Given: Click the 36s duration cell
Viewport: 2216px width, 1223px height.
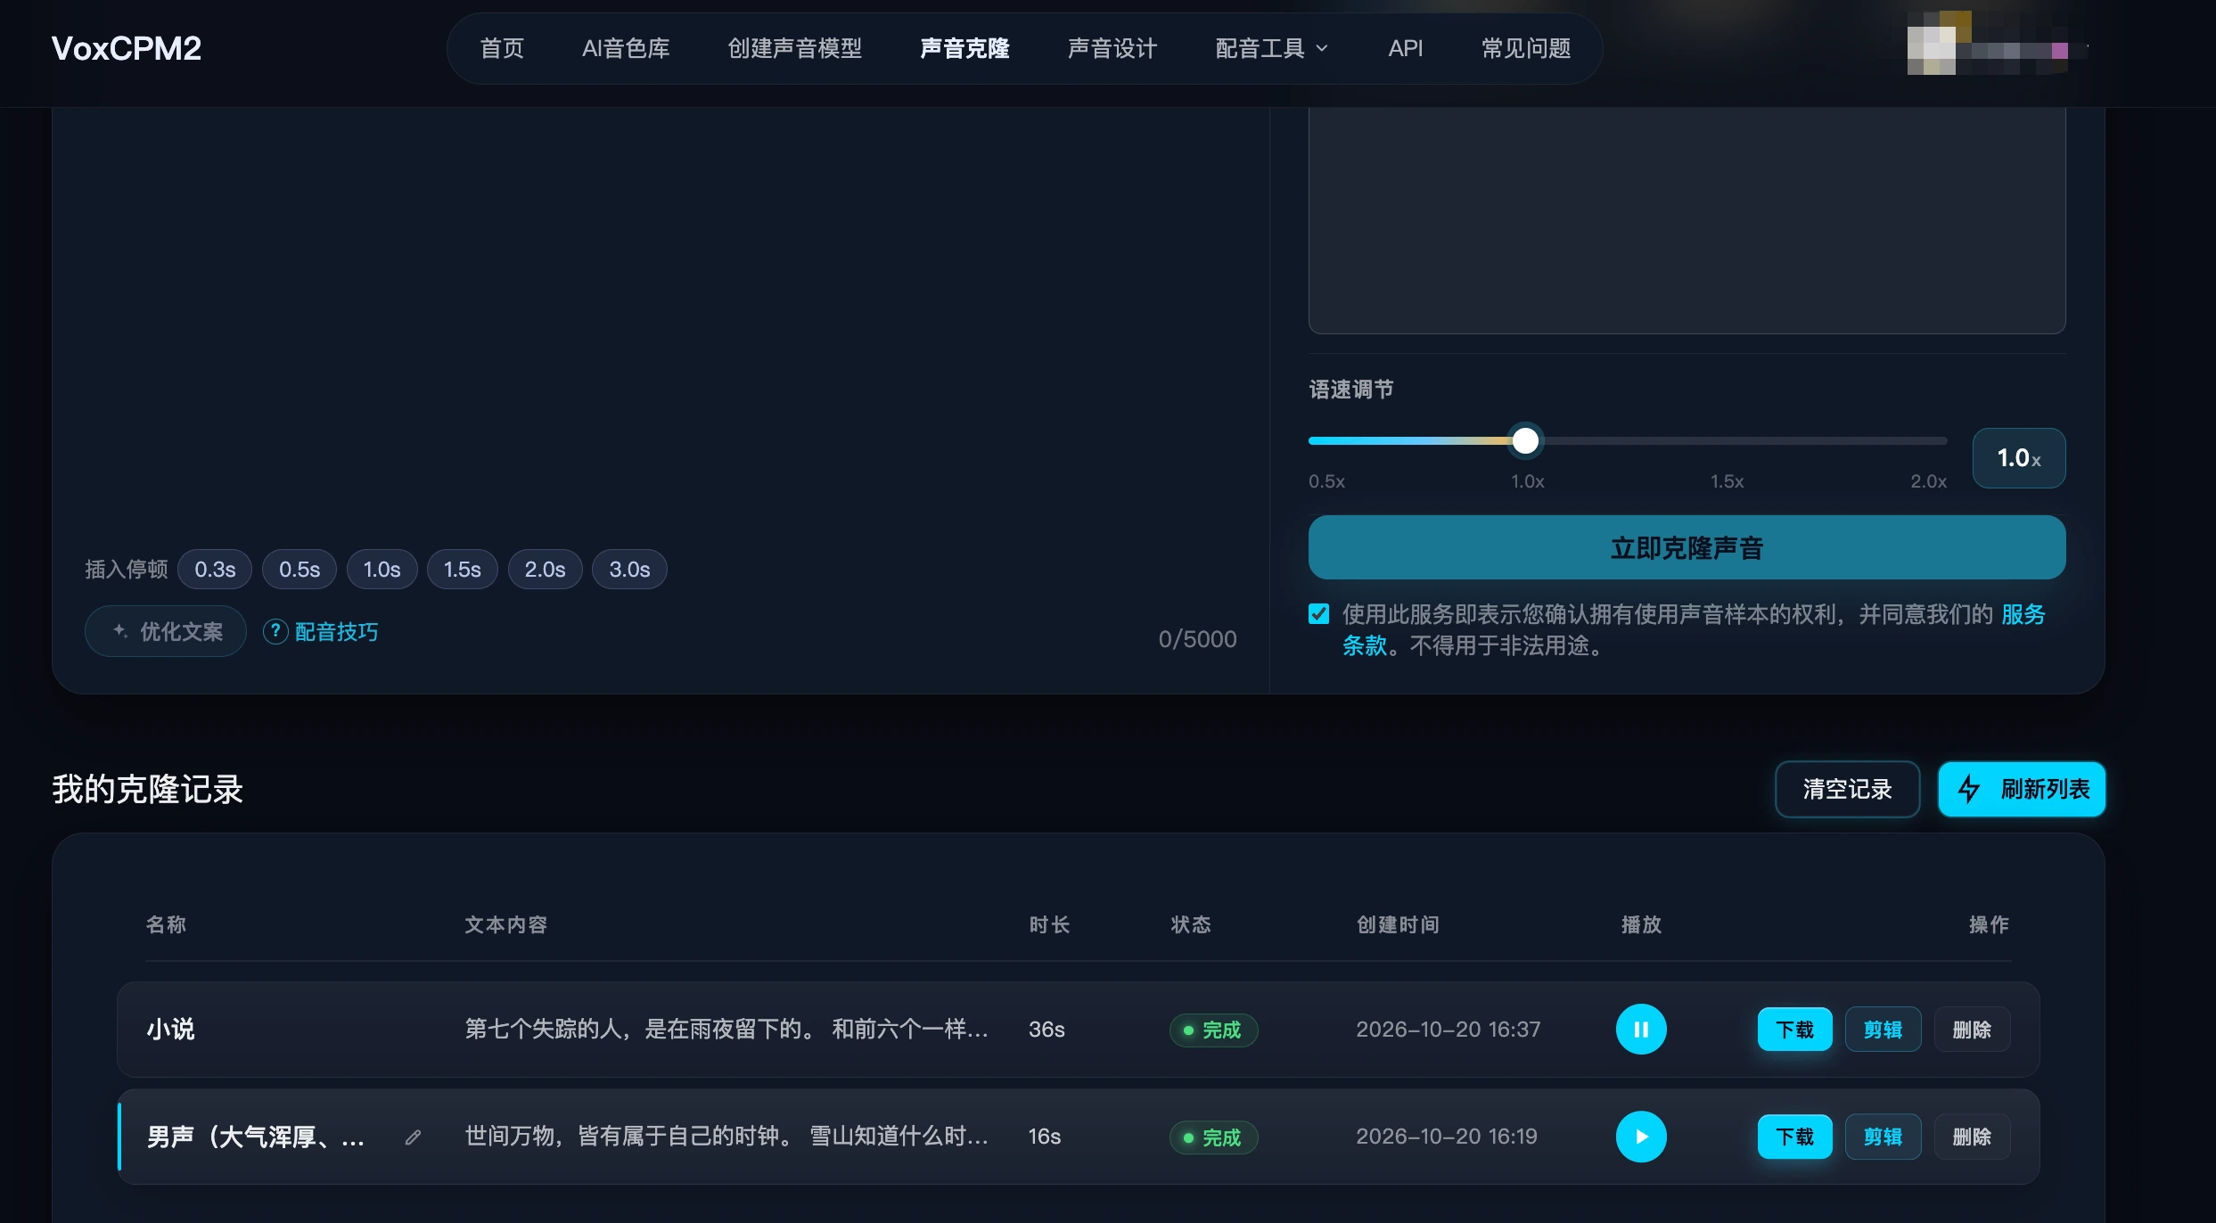Looking at the screenshot, I should pos(1046,1030).
